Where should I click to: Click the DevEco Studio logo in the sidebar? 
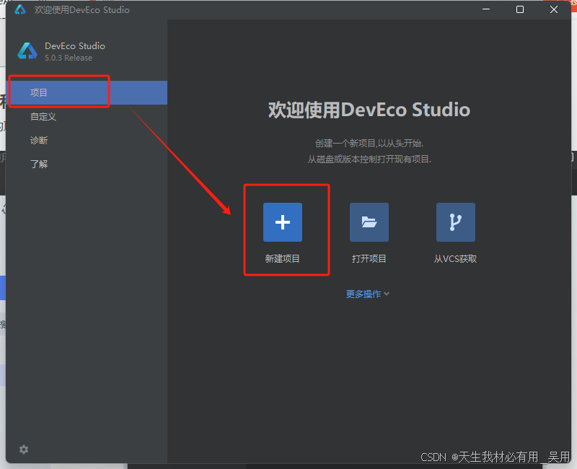[x=27, y=51]
